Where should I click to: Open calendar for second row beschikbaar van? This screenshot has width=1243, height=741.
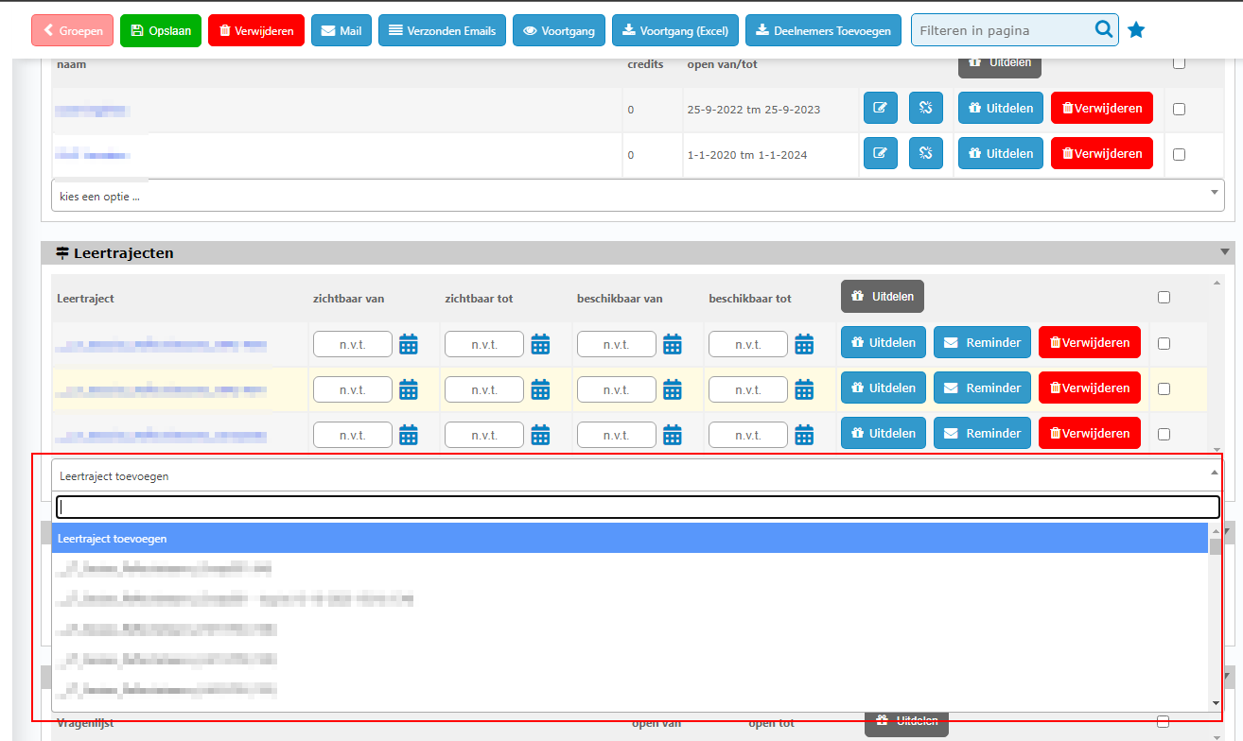click(x=672, y=388)
